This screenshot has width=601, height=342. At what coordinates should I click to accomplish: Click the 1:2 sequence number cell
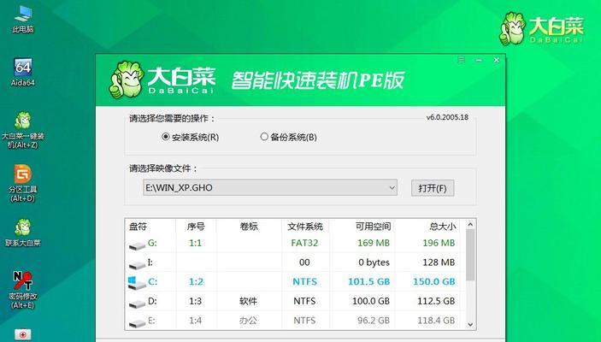pyautogui.click(x=196, y=281)
